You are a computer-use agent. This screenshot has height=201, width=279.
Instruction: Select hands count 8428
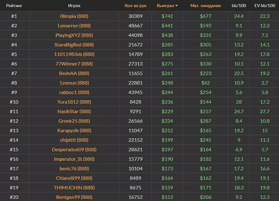coord(136,102)
